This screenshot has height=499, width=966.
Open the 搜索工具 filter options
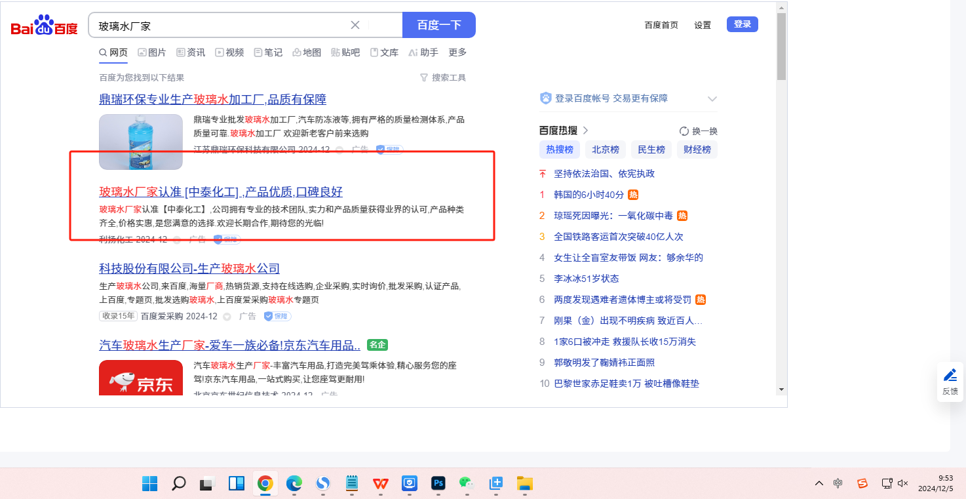pyautogui.click(x=443, y=77)
